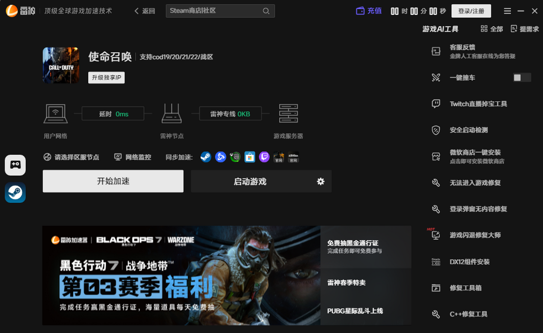Open the 充值 recharge wallet
This screenshot has height=333, width=543.
coord(369,11)
